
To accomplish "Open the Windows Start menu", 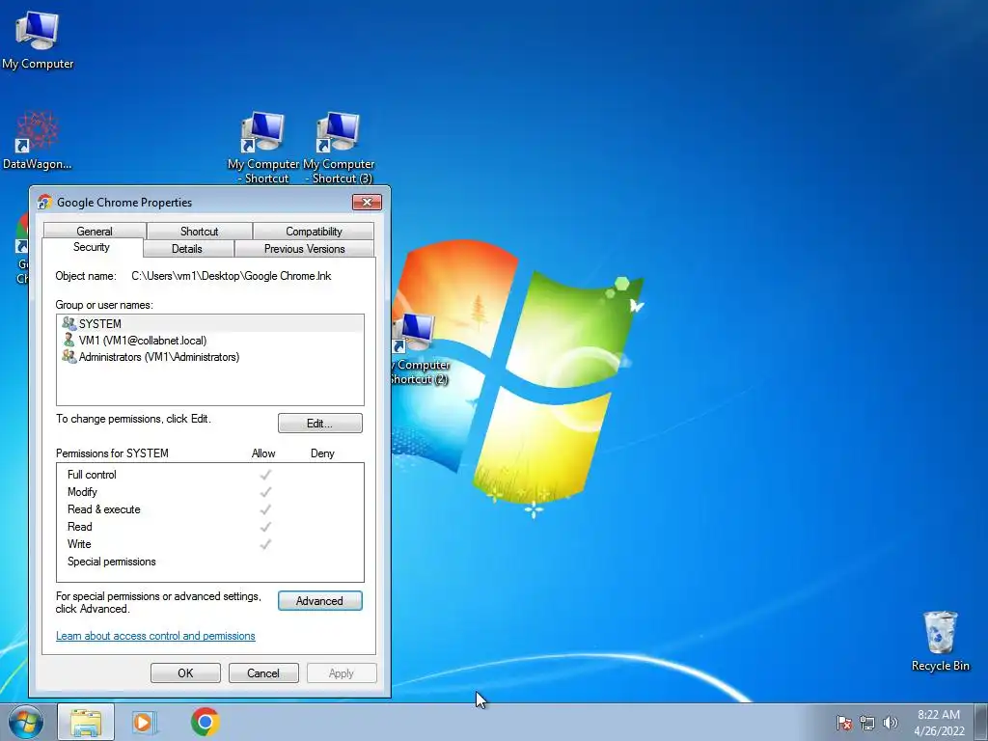I will point(26,722).
